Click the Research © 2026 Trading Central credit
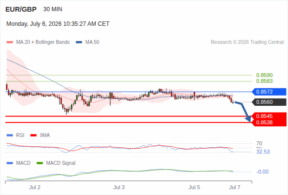288x195 pixels. point(247,42)
